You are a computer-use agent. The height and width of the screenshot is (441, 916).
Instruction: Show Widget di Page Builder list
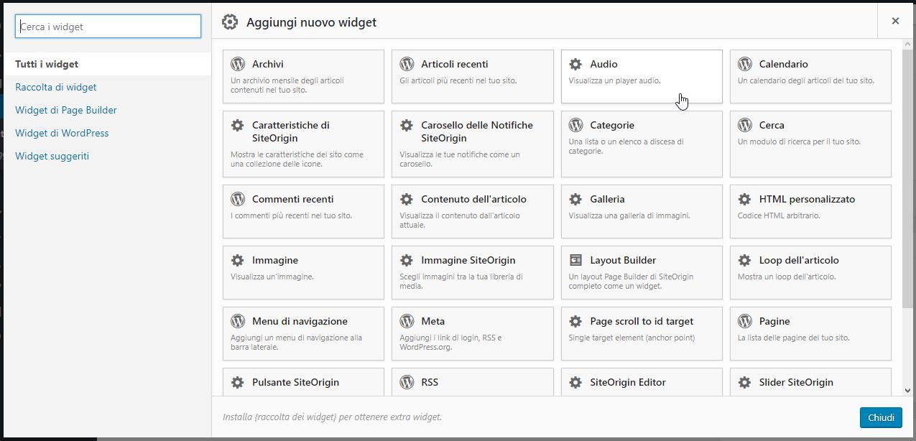coord(66,110)
